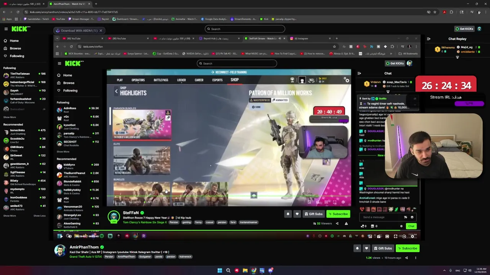The width and height of the screenshot is (490, 275).
Task: Seek on the green video progress bar
Action: [x=237, y=230]
